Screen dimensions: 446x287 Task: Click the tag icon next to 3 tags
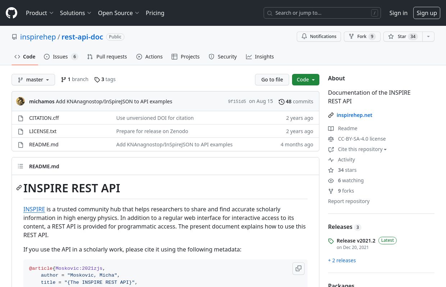click(97, 80)
